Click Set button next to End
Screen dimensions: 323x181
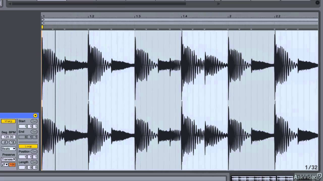(34, 132)
